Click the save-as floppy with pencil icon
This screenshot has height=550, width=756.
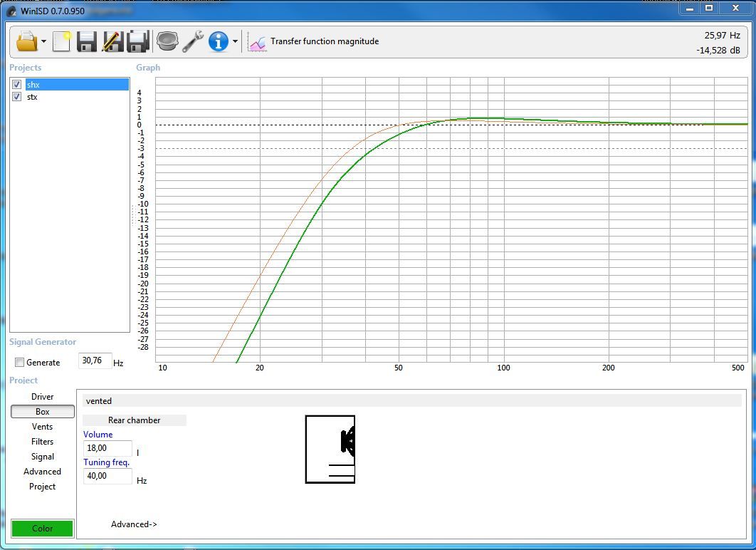point(112,41)
